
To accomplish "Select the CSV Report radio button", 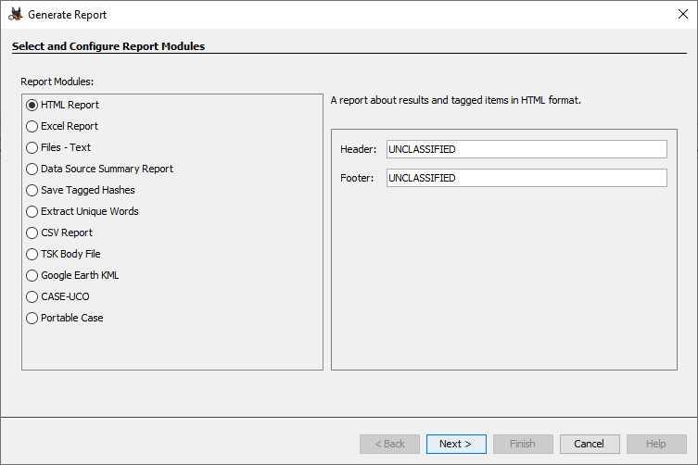I will (x=32, y=232).
